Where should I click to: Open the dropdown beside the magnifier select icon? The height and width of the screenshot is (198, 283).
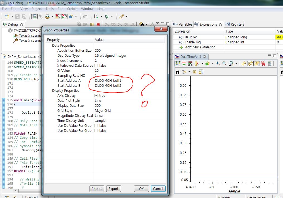236,63
